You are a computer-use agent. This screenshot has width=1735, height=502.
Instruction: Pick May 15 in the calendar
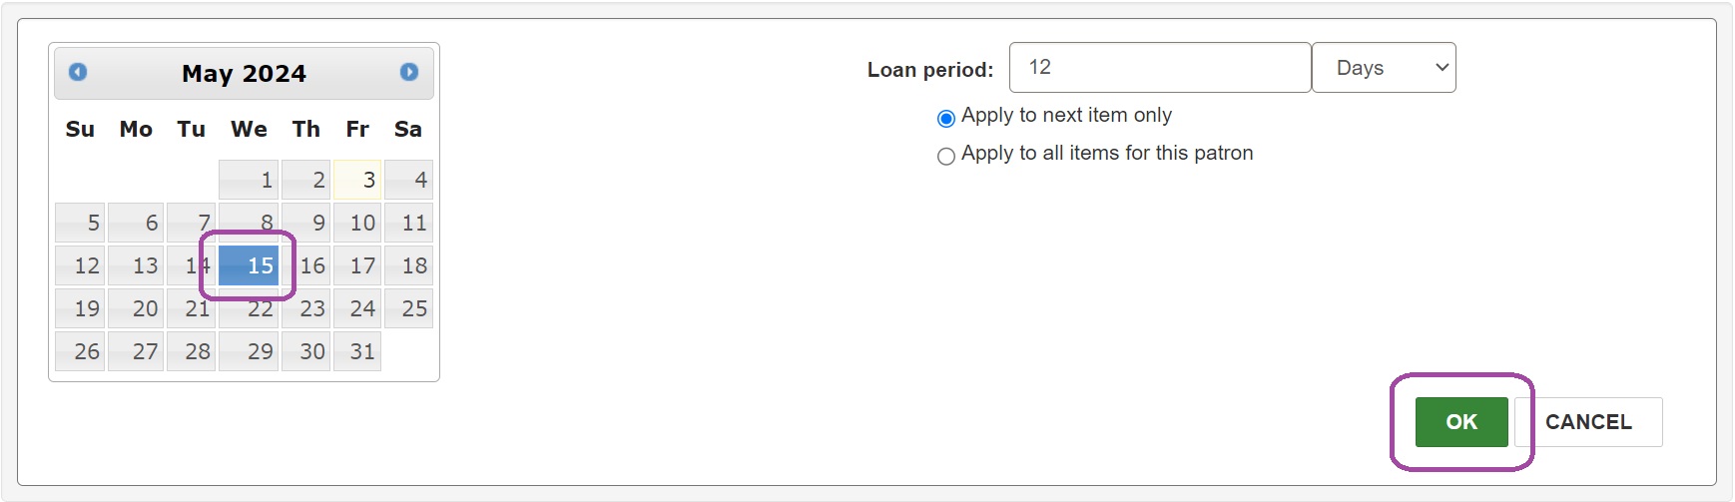point(249,265)
